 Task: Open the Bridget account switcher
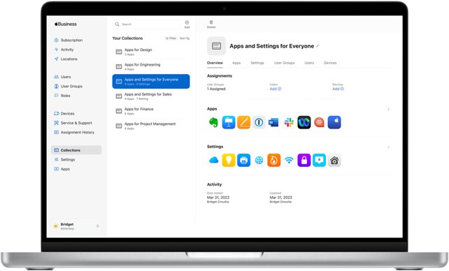tap(76, 226)
